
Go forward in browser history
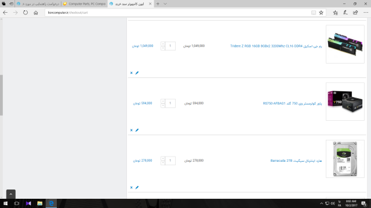coord(16,13)
